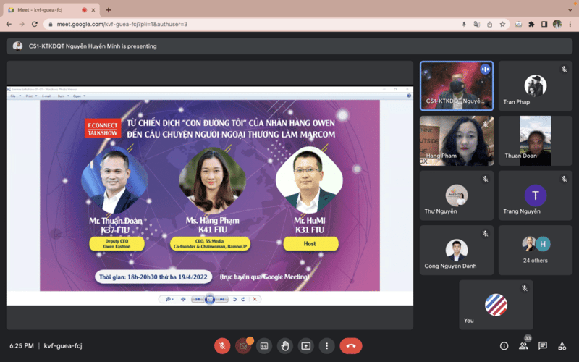Image resolution: width=579 pixels, height=362 pixels.
Task: Turn on the camera button
Action: tap(243, 346)
